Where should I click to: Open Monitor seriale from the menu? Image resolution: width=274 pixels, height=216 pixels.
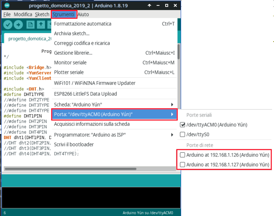click(x=70, y=63)
